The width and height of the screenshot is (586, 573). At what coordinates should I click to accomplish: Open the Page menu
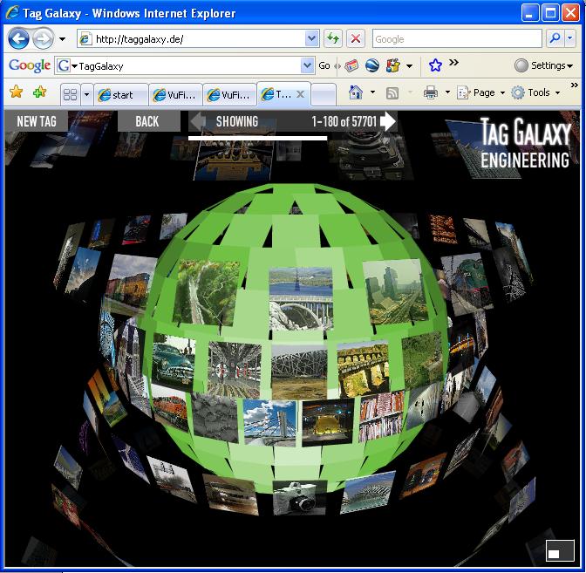pyautogui.click(x=481, y=92)
